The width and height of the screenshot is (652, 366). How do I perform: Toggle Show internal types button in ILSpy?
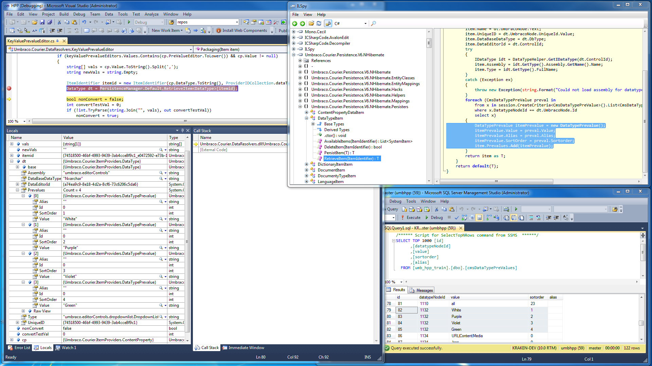[328, 24]
